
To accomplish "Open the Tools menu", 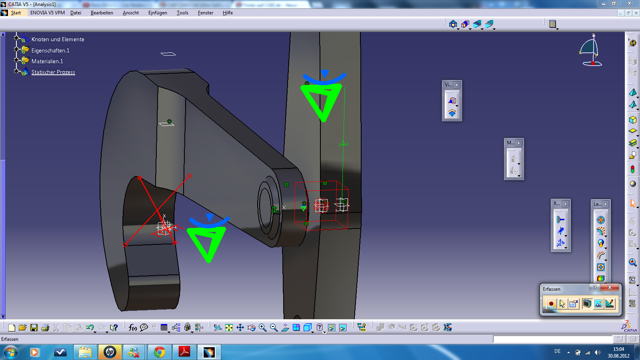I will 182,13.
